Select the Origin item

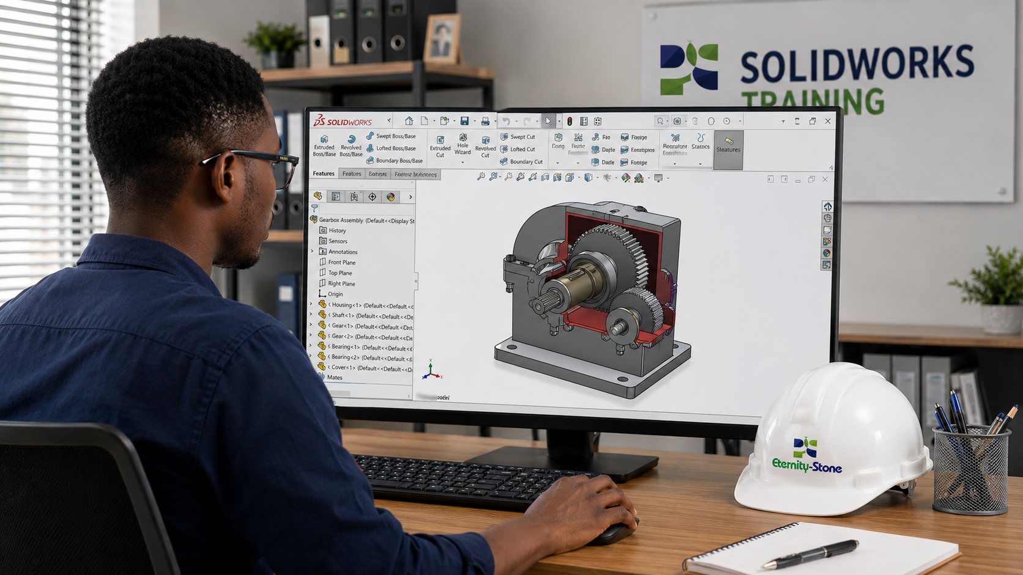(x=330, y=294)
